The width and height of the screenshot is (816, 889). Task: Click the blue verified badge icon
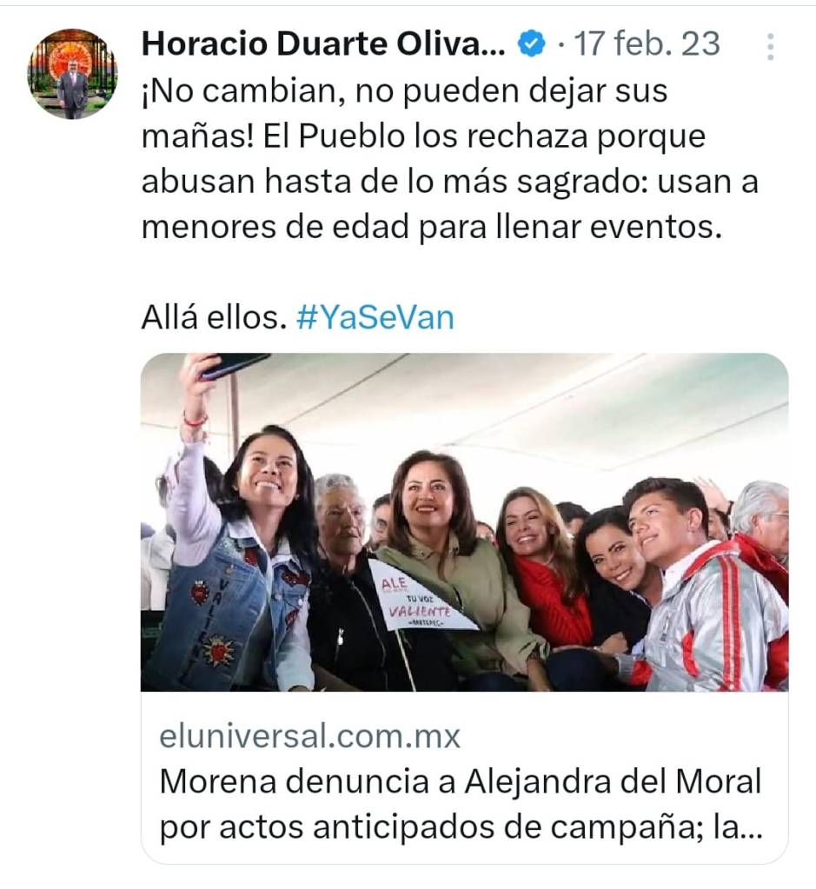pos(531,44)
